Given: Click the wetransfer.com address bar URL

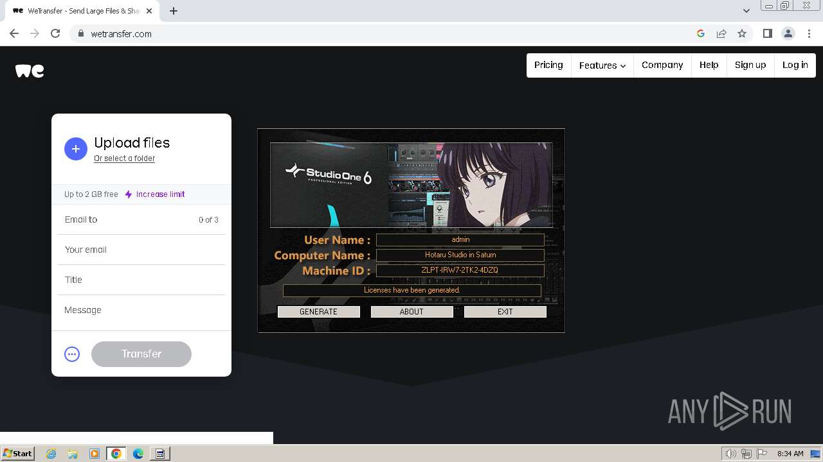Looking at the screenshot, I should [x=122, y=34].
